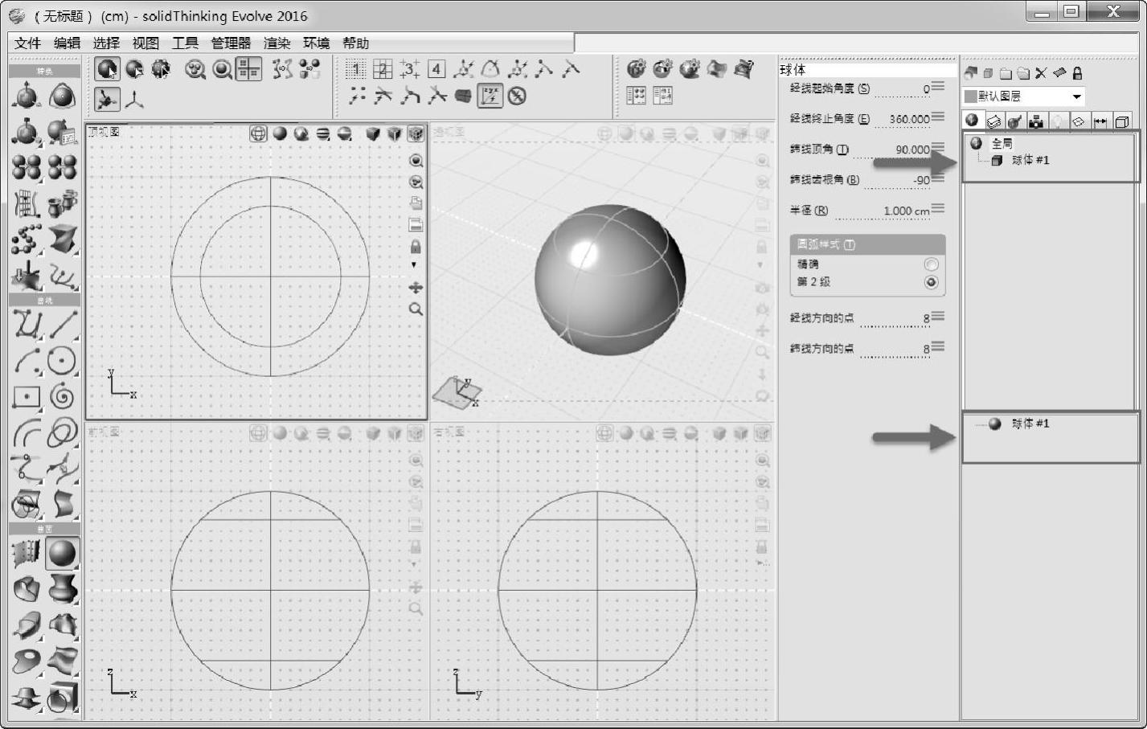Click the disable-snaps circle icon
Viewport: 1147px width, 729px height.
pyautogui.click(x=517, y=96)
